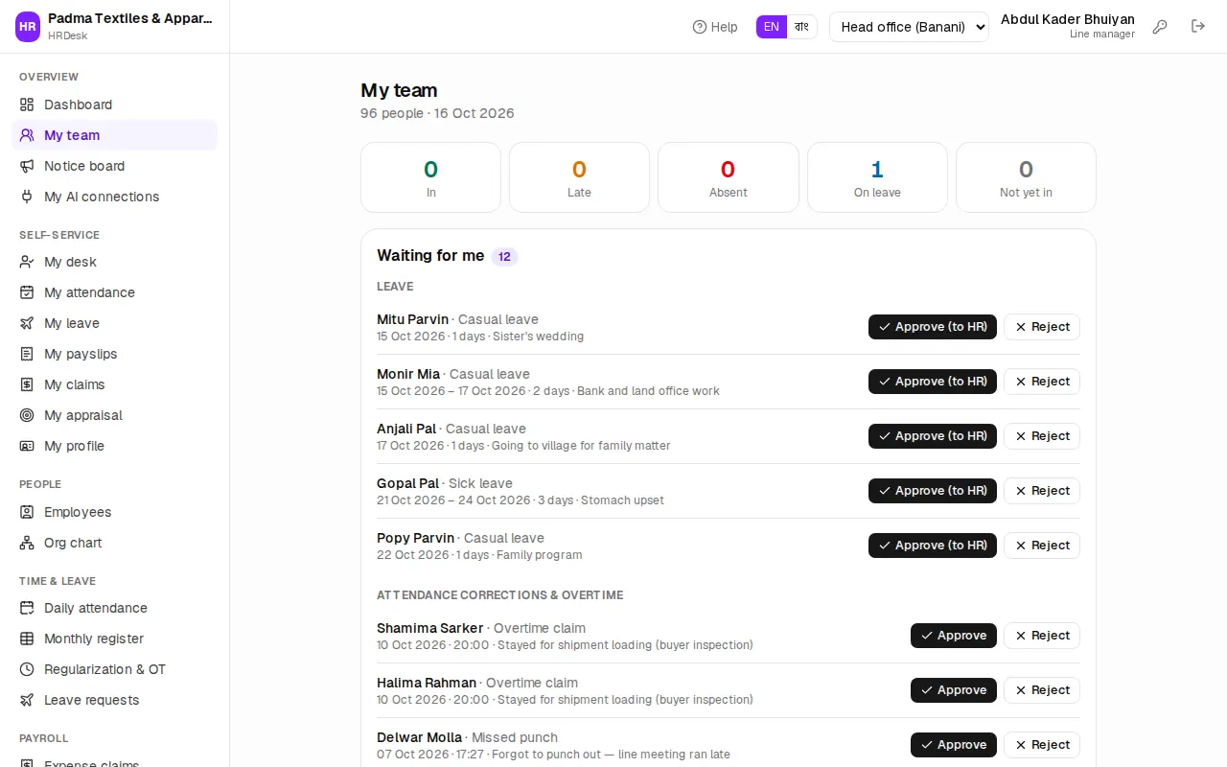Viewport: 1227px width, 767px height.
Task: Select the Absent count card
Action: point(729,177)
